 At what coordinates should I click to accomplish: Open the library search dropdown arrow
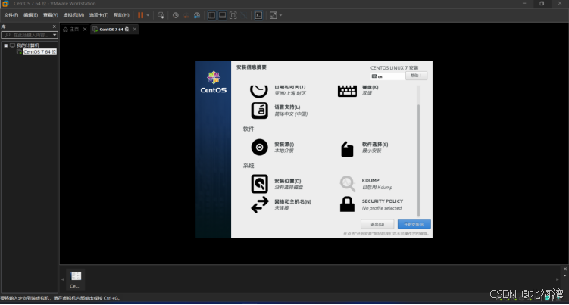55,35
